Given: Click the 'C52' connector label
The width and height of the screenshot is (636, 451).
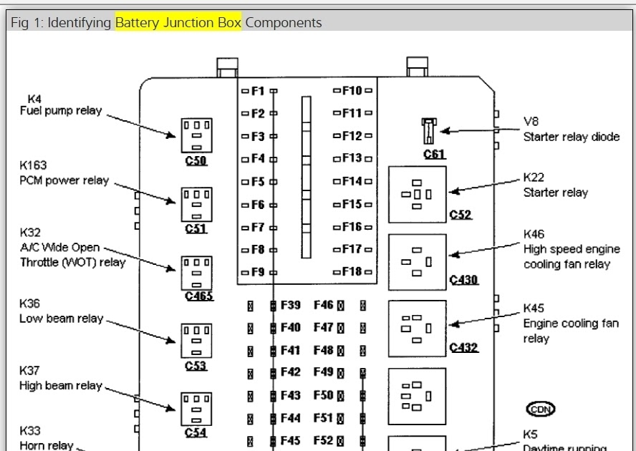Looking at the screenshot, I should pyautogui.click(x=461, y=215).
